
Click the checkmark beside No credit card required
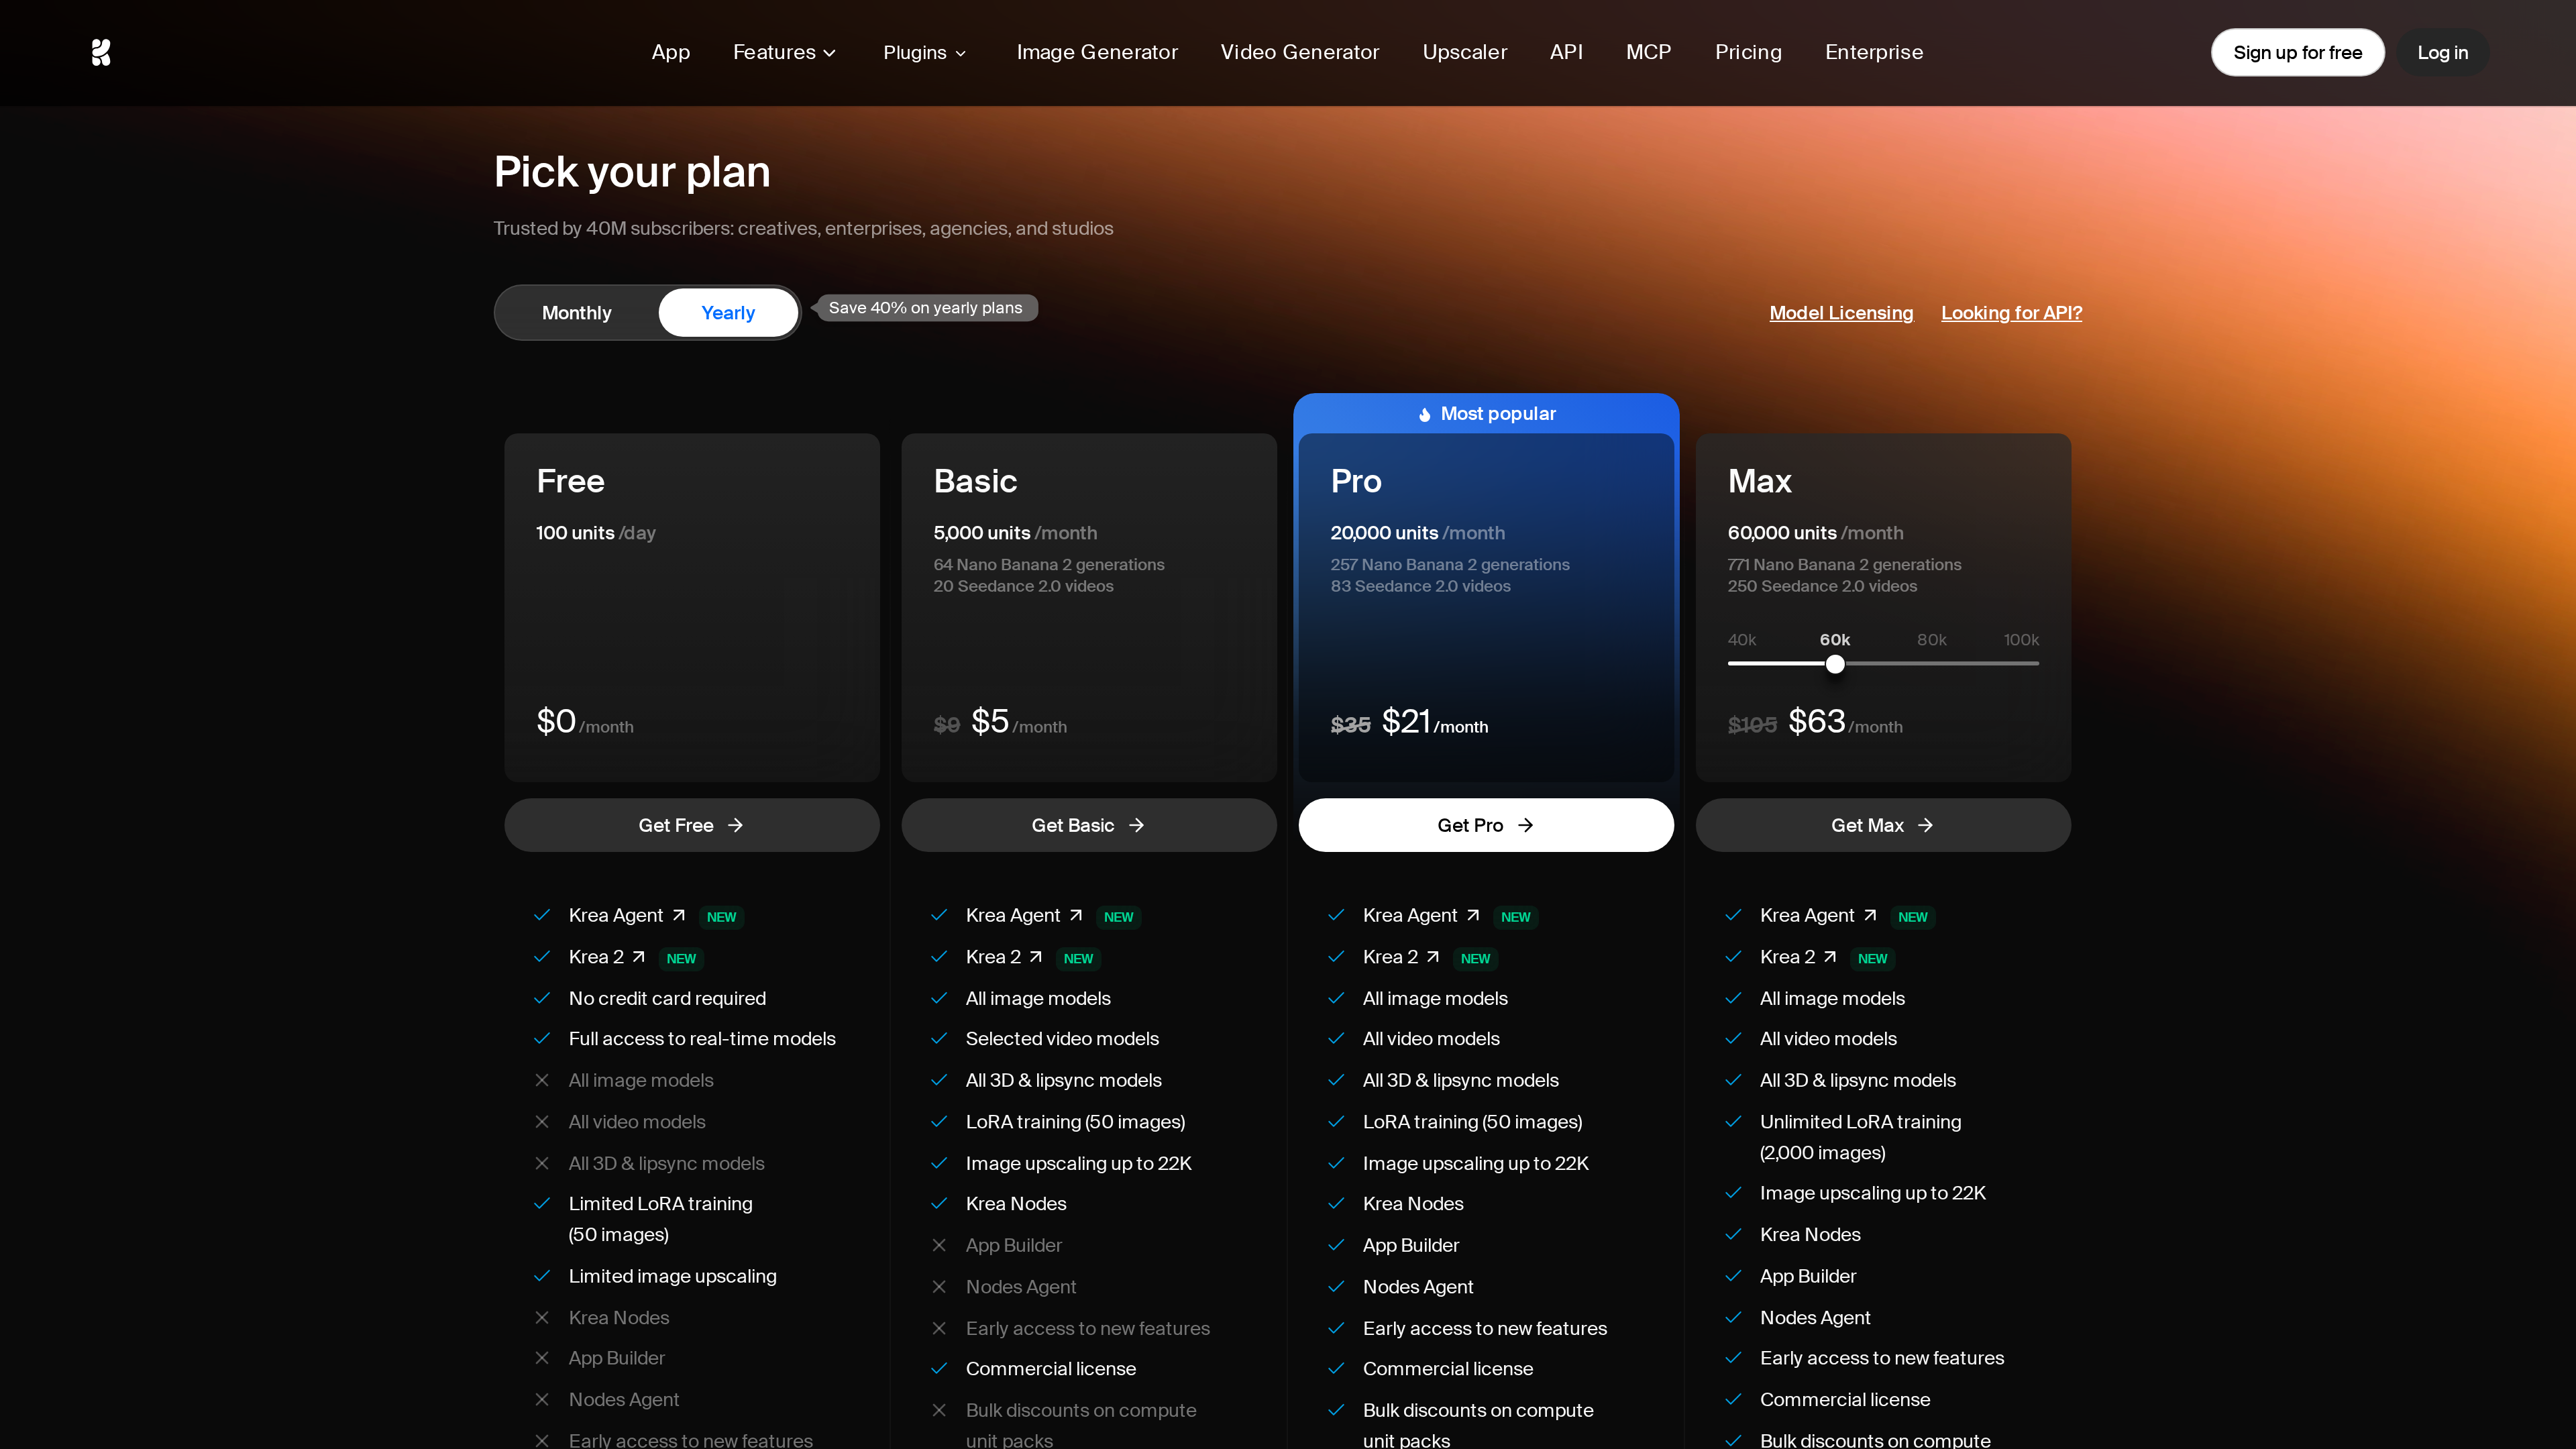(542, 998)
